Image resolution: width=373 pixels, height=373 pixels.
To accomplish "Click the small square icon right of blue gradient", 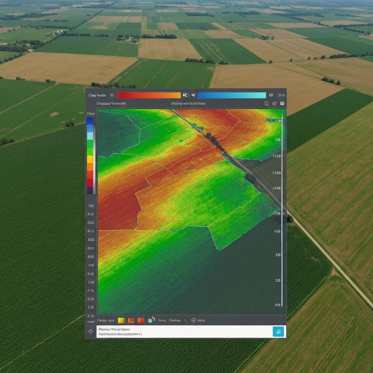I will [x=271, y=95].
